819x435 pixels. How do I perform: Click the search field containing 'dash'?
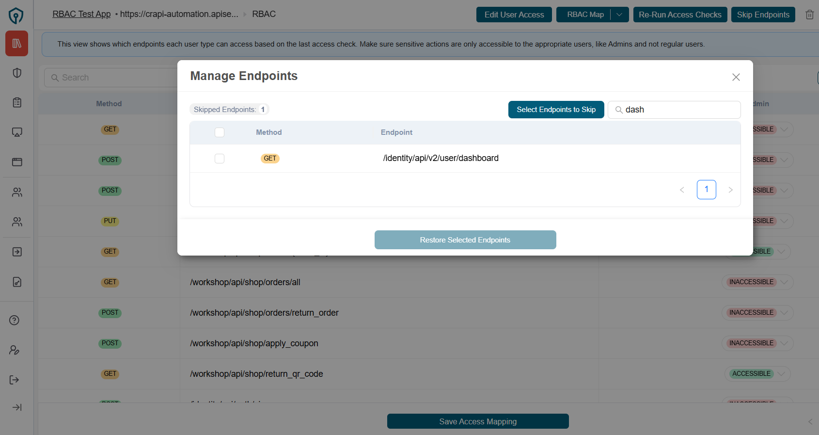click(x=678, y=110)
